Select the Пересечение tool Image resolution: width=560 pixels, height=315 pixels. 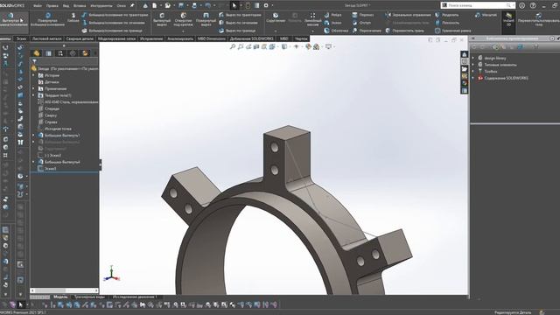click(x=367, y=31)
